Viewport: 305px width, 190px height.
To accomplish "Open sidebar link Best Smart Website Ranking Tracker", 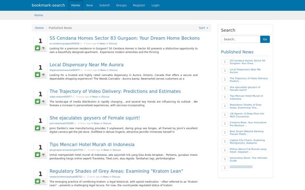I will 247,133.
